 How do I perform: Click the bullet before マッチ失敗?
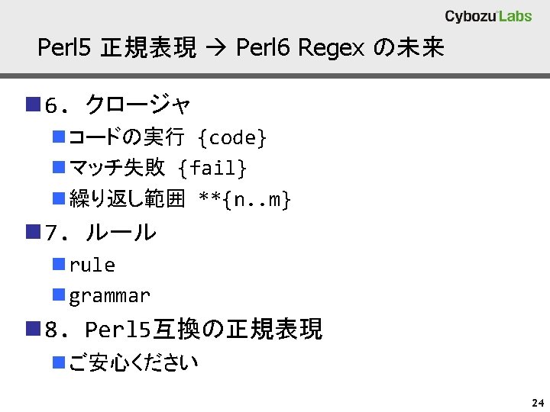[59, 166]
